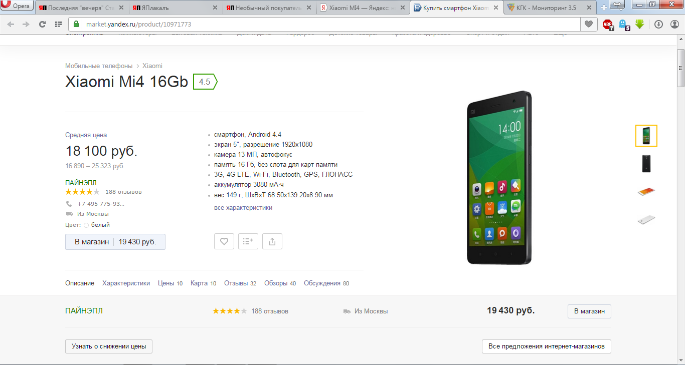The width and height of the screenshot is (685, 365).
Task: Add the product to comparison list
Action: 248,241
